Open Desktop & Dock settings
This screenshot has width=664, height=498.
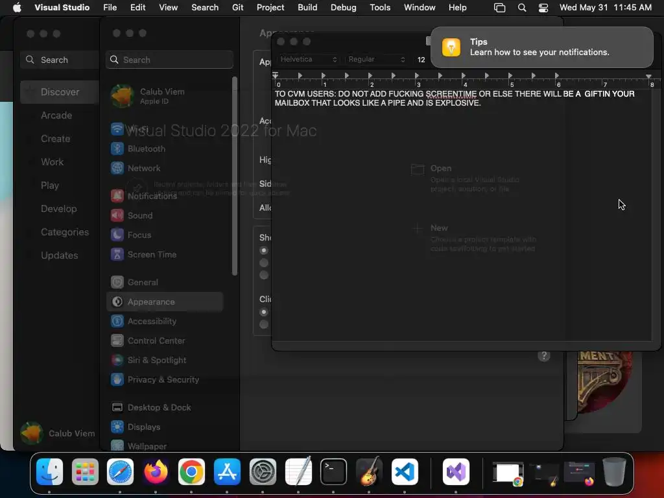tap(165, 407)
